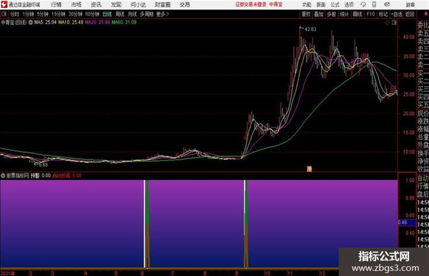Viewport: 429px width, 276px height.
Task: Click the 0.48 indicator value marker
Action: click(407, 223)
